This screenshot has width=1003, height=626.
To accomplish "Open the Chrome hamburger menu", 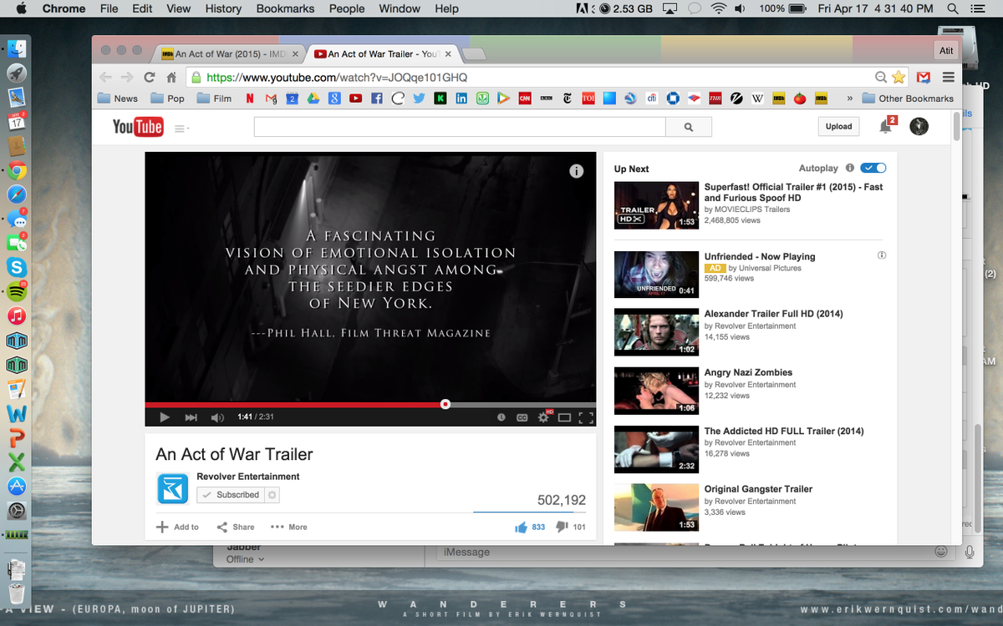I will pyautogui.click(x=948, y=77).
